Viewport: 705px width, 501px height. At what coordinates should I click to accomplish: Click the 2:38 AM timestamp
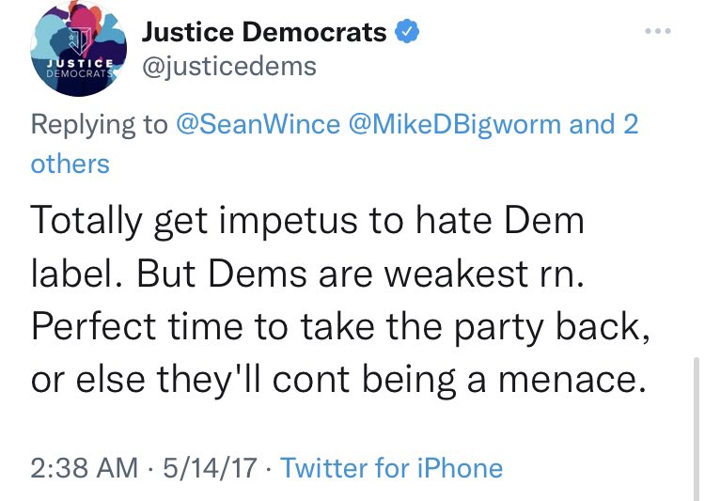pyautogui.click(x=83, y=467)
